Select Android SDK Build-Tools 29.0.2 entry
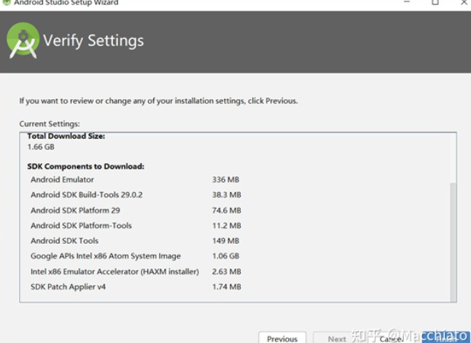471x343 pixels. tap(86, 195)
